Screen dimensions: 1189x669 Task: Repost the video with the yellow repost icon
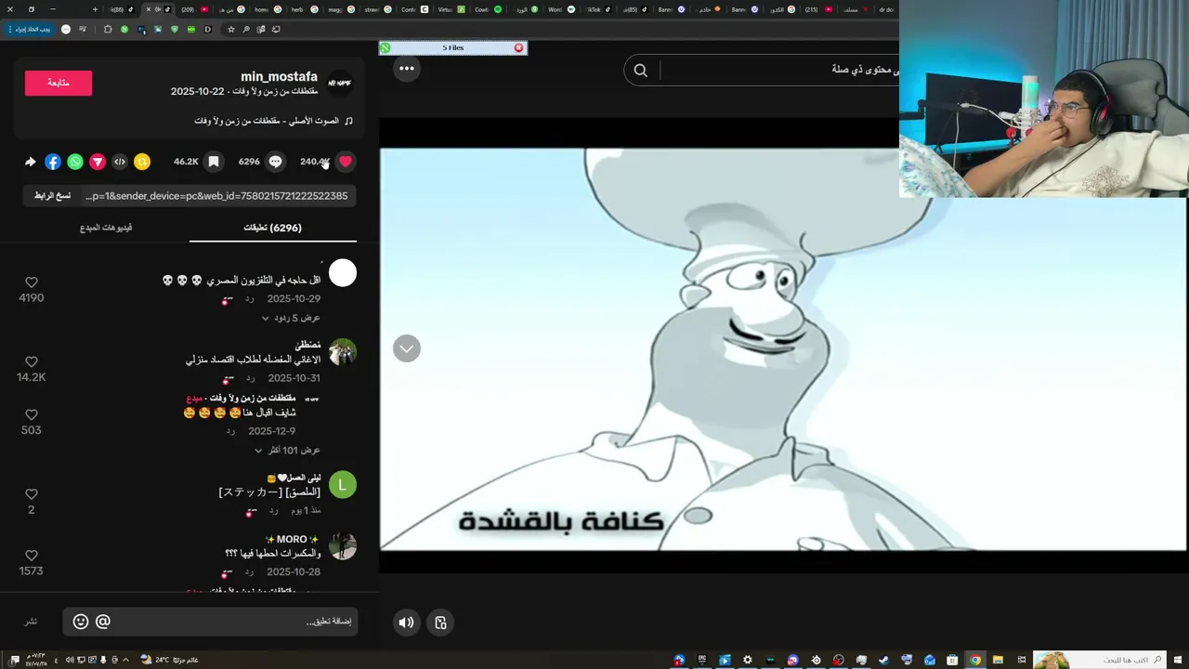pyautogui.click(x=142, y=162)
